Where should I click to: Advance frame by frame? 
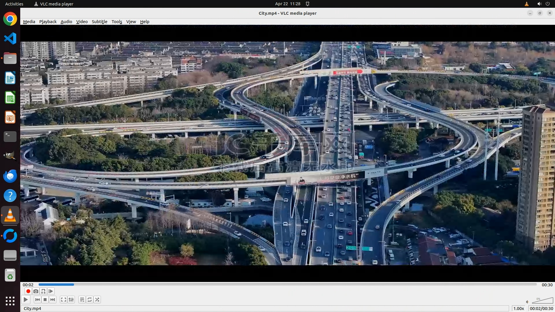click(x=51, y=291)
